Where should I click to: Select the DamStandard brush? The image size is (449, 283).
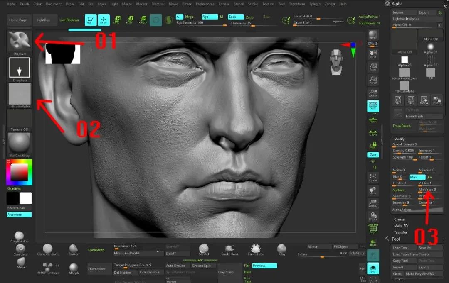[x=47, y=249]
